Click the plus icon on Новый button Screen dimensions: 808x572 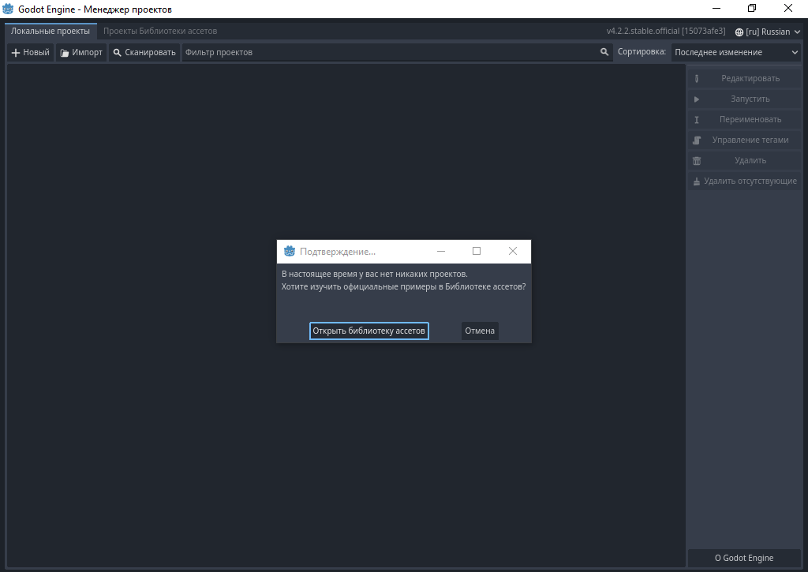16,53
